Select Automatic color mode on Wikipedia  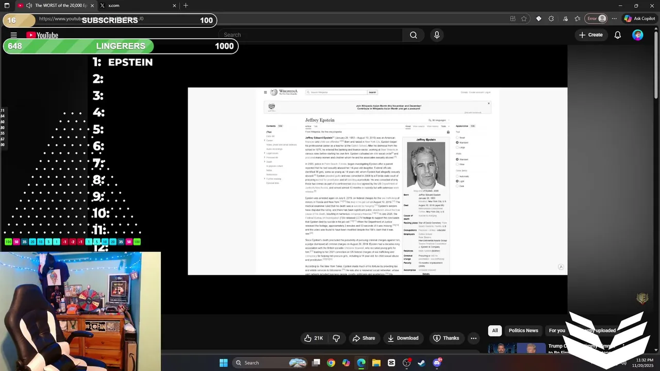457,176
